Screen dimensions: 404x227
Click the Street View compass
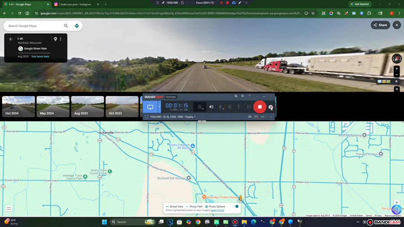pos(396,59)
